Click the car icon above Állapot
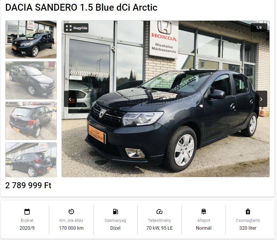Image resolution: width=277 pixels, height=240 pixels. pyautogui.click(x=204, y=211)
